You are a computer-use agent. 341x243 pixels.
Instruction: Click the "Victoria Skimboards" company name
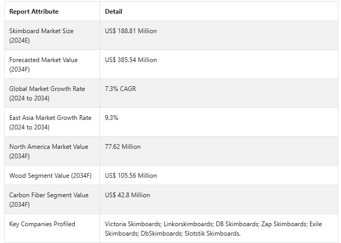(x=132, y=224)
